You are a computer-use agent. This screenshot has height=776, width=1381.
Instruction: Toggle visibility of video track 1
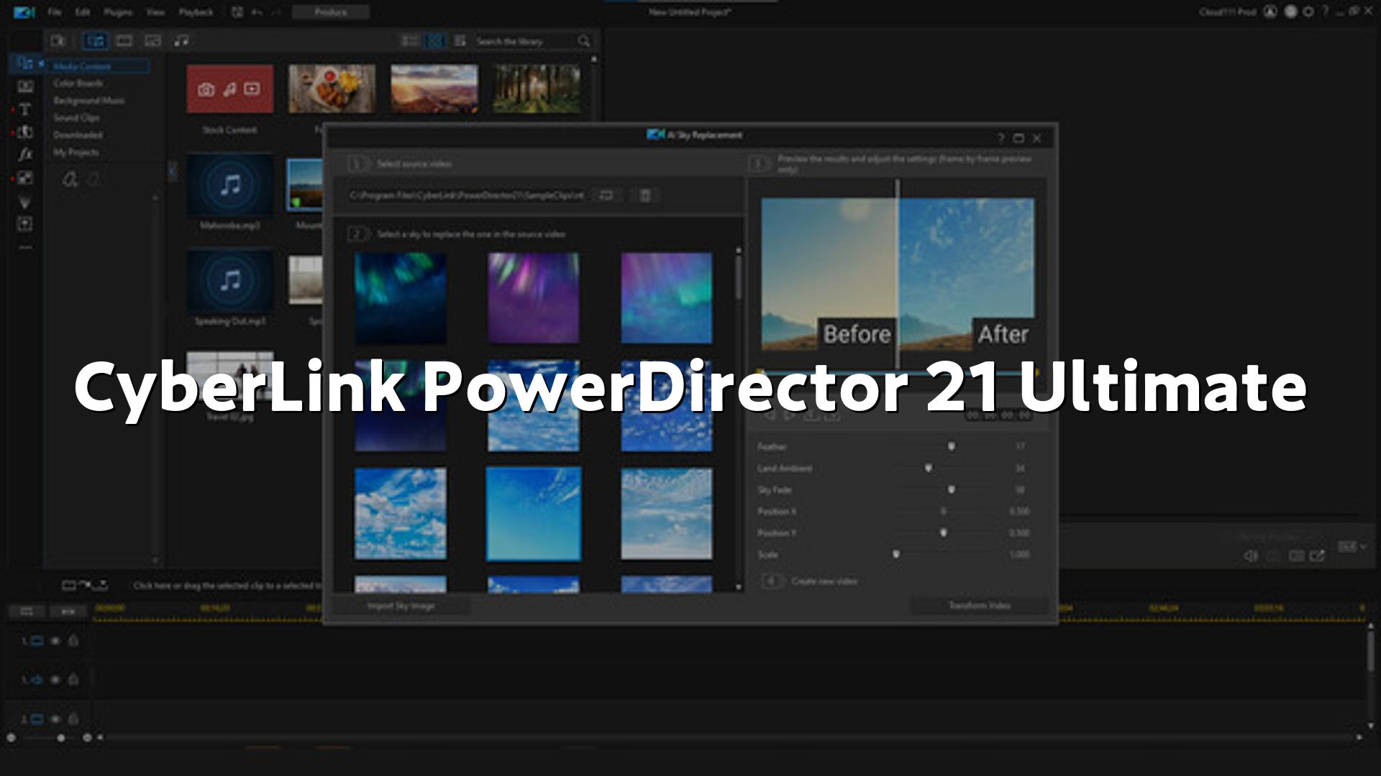coord(55,640)
